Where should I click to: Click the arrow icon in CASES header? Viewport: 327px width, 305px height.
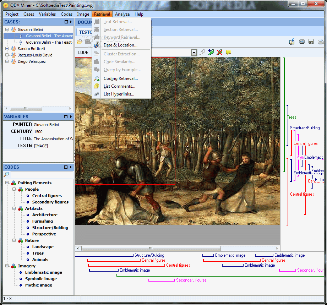(71, 22)
